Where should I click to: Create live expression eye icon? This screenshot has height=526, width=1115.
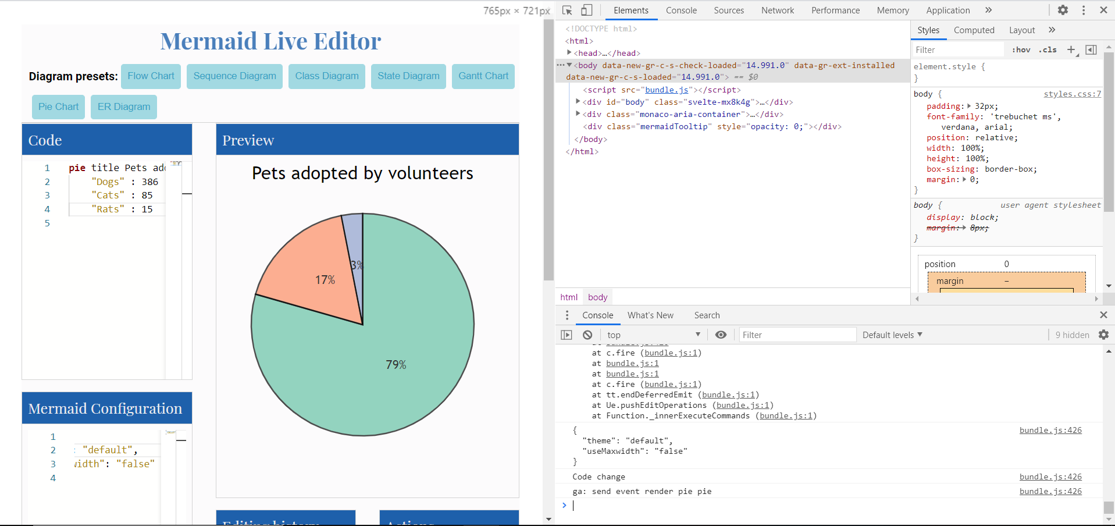tap(721, 335)
